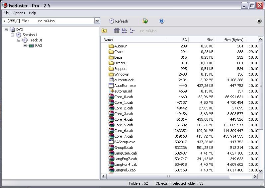Screen dimensions: 265x188
Task: Collapse the DVD tree node
Action: [6, 30]
